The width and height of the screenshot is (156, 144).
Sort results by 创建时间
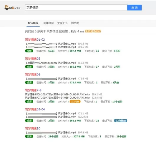click(x=49, y=23)
